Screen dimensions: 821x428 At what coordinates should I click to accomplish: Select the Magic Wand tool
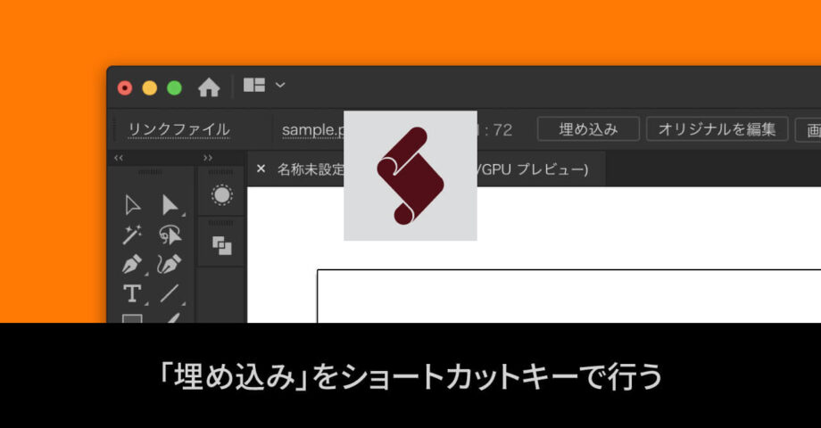(132, 235)
